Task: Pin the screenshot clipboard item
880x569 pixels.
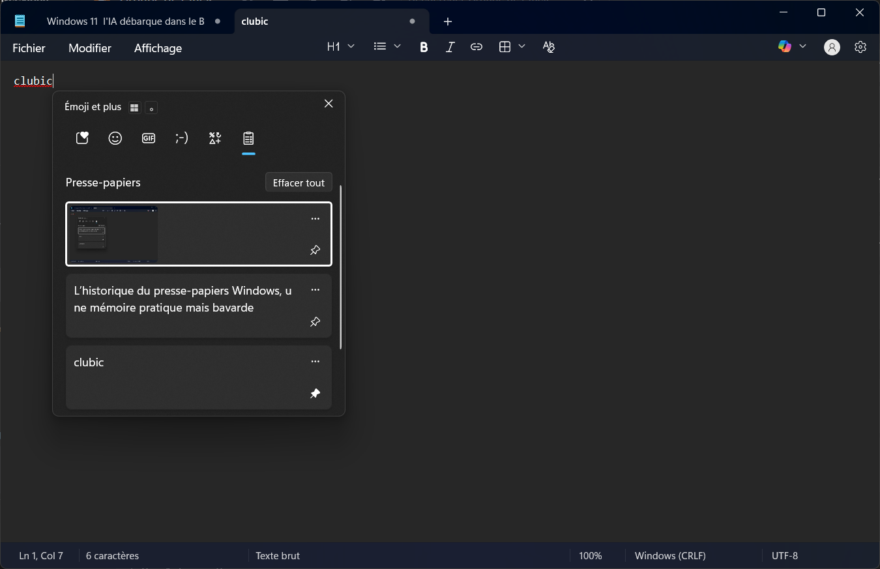Action: click(x=315, y=250)
